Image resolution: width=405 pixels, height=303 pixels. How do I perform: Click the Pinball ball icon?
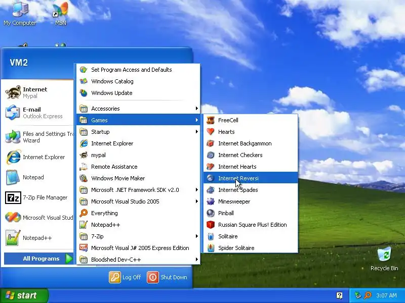(211, 213)
